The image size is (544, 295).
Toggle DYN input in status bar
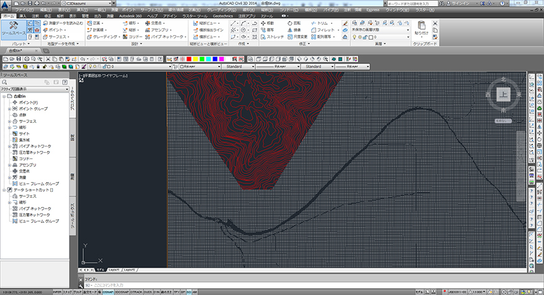click(156, 293)
